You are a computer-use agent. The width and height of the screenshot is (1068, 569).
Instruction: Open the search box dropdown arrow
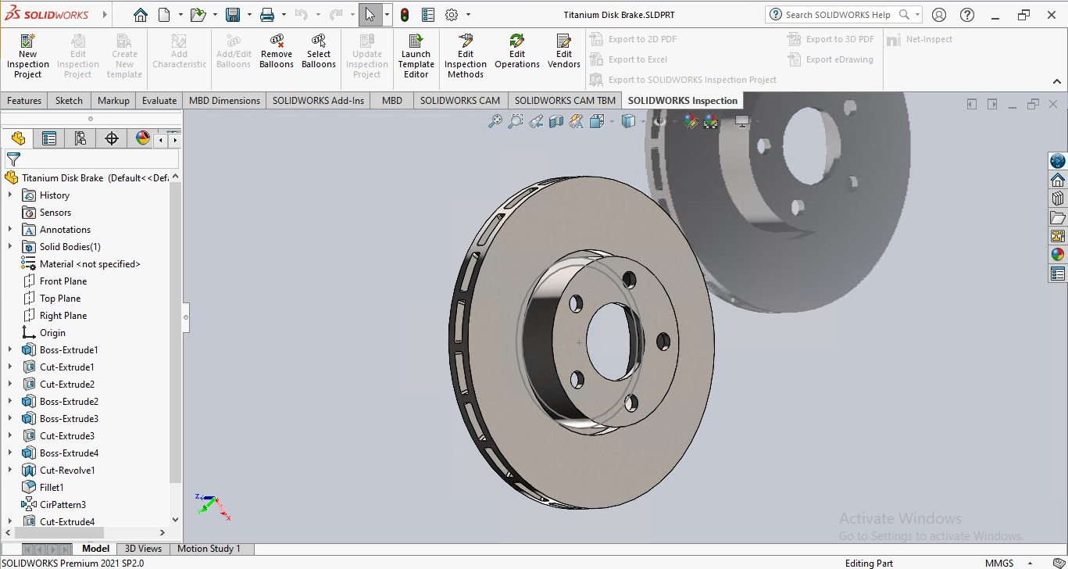pyautogui.click(x=917, y=15)
